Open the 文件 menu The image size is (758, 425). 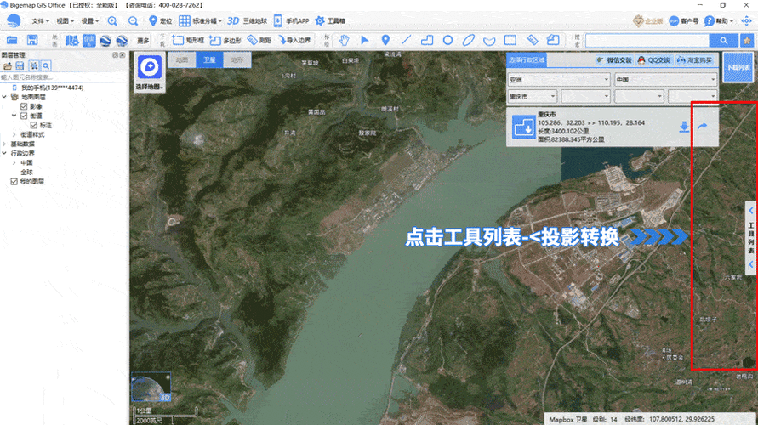tap(39, 20)
